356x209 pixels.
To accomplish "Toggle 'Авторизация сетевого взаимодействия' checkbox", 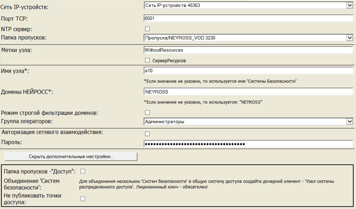I will (147, 134).
